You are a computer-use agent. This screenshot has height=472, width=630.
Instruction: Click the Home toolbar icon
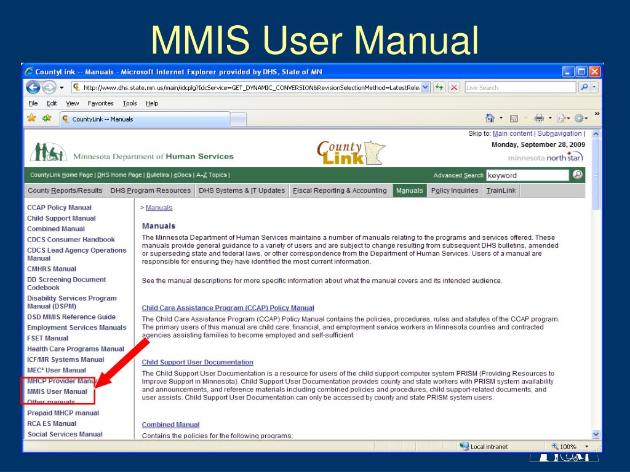coord(490,118)
